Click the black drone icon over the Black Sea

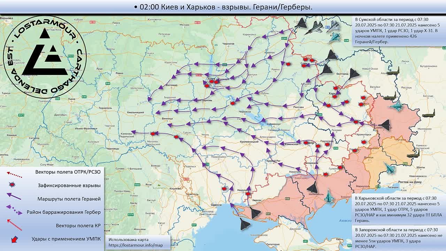(245, 224)
